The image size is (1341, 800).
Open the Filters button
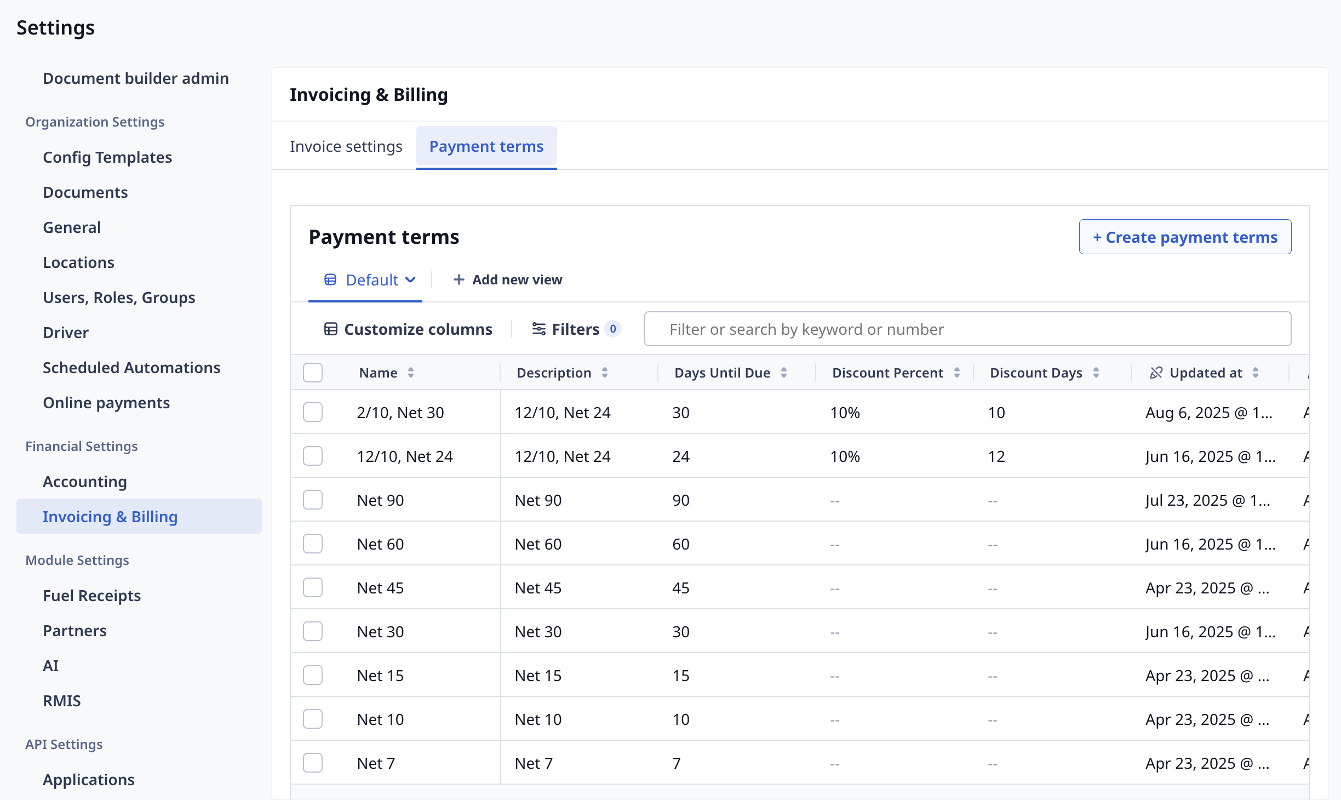point(576,329)
